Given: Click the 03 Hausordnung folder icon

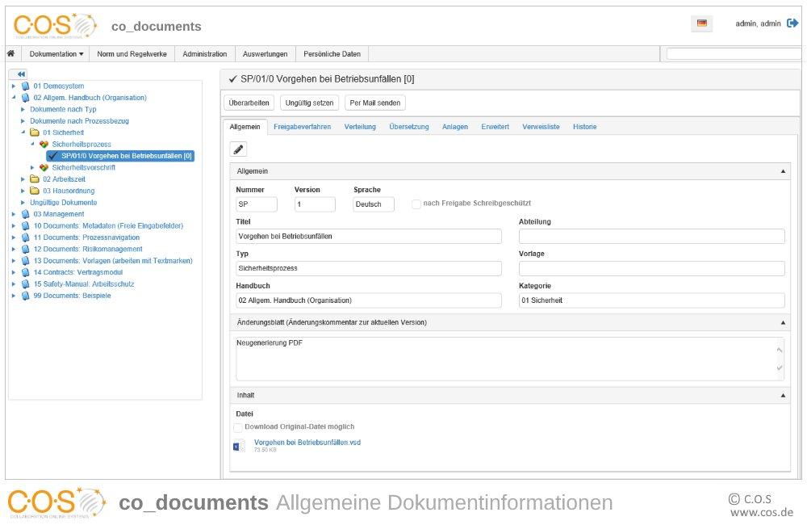Looking at the screenshot, I should pyautogui.click(x=35, y=191).
